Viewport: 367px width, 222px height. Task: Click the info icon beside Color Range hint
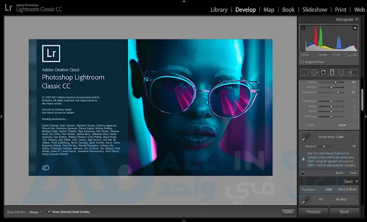tap(303, 159)
